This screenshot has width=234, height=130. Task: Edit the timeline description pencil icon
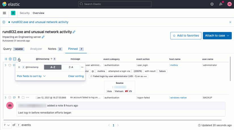(43, 37)
